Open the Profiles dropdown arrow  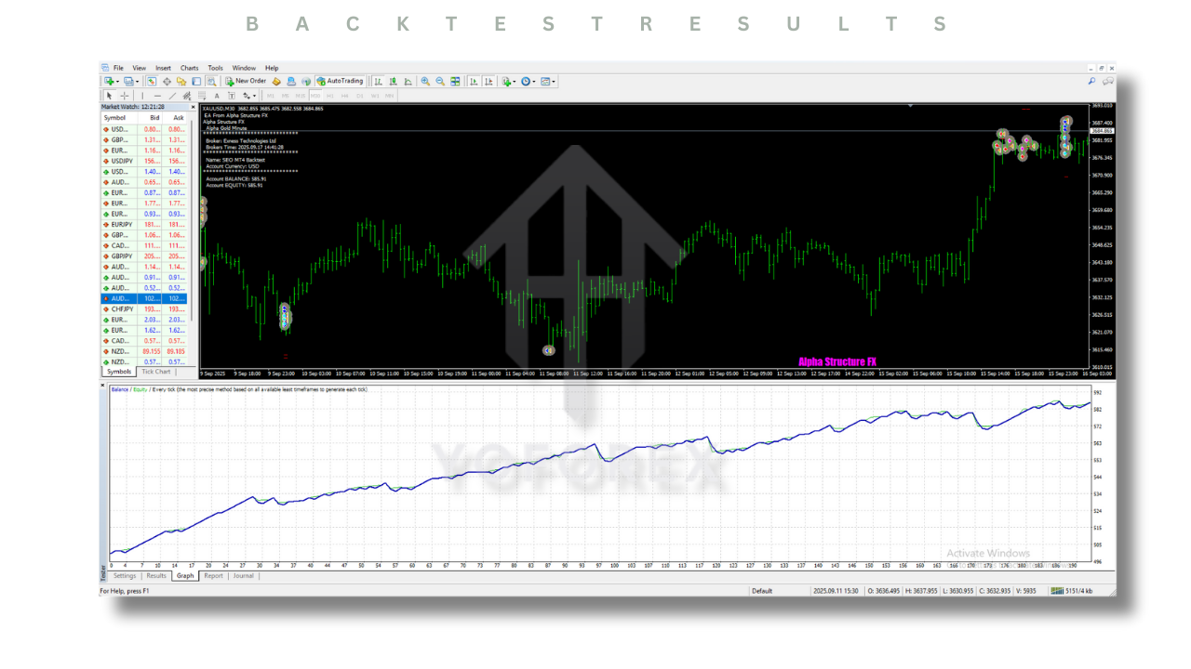point(139,82)
